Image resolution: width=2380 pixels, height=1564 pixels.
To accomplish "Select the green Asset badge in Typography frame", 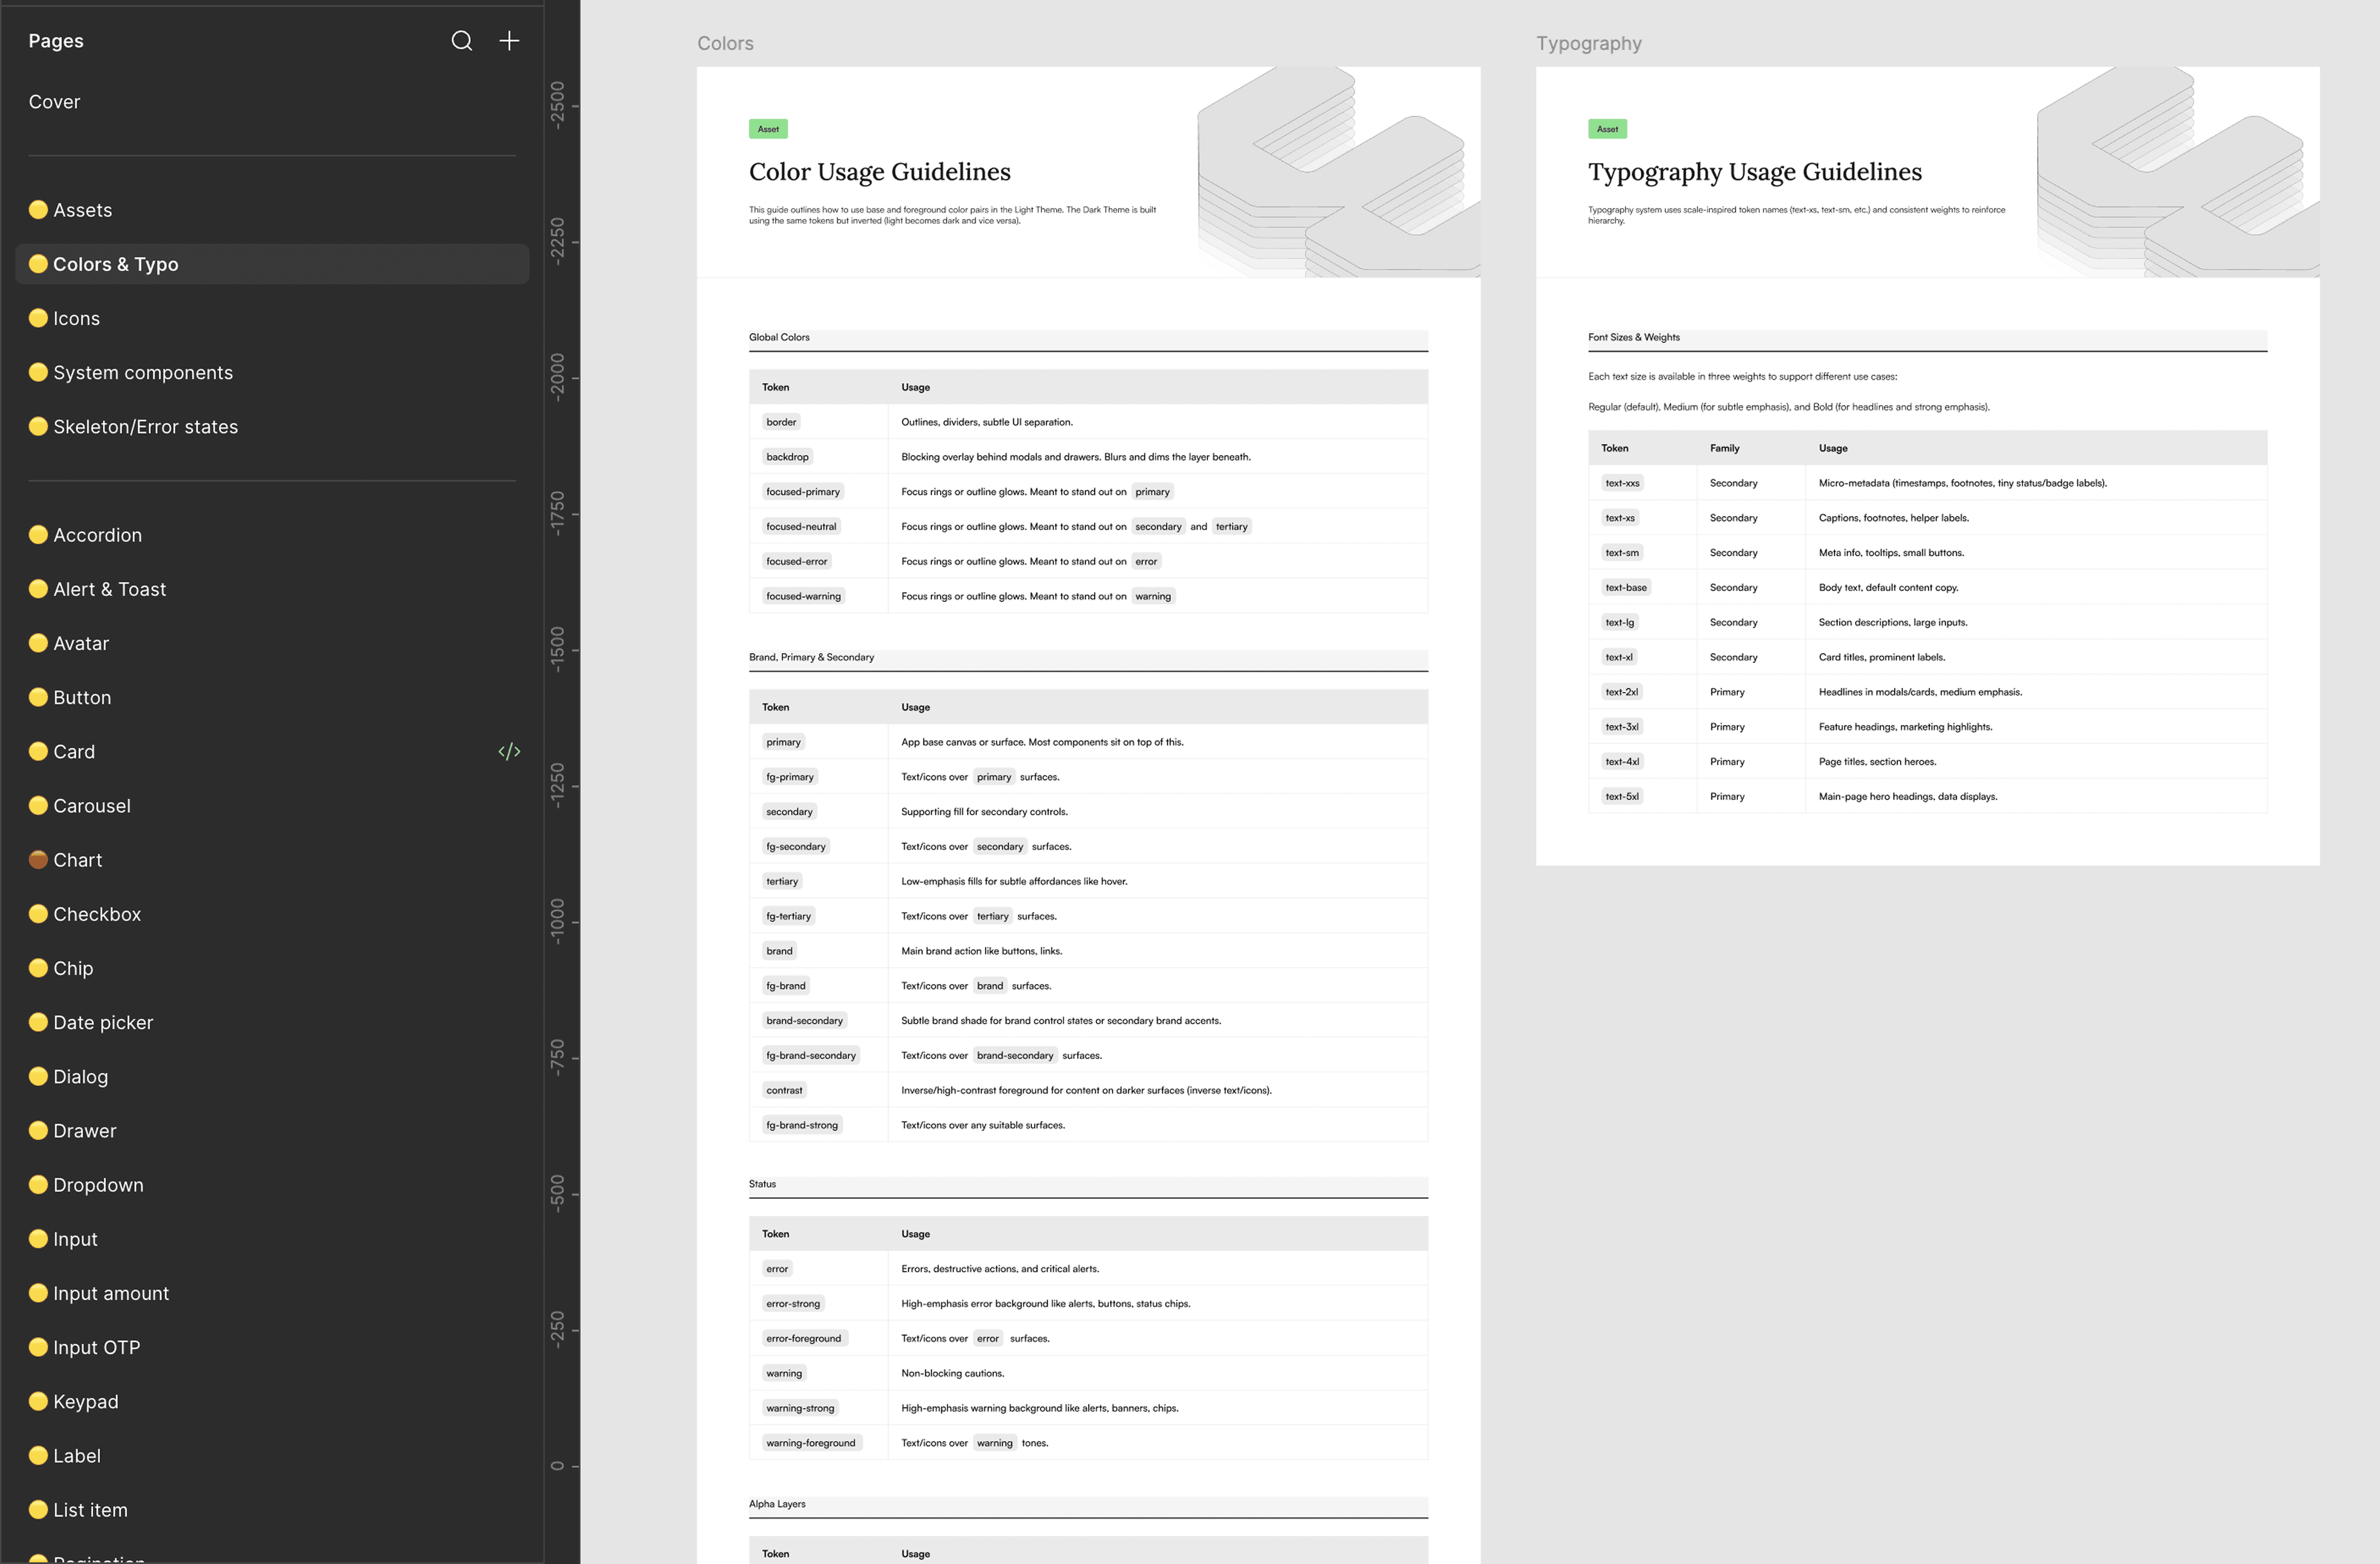I will coord(1607,129).
